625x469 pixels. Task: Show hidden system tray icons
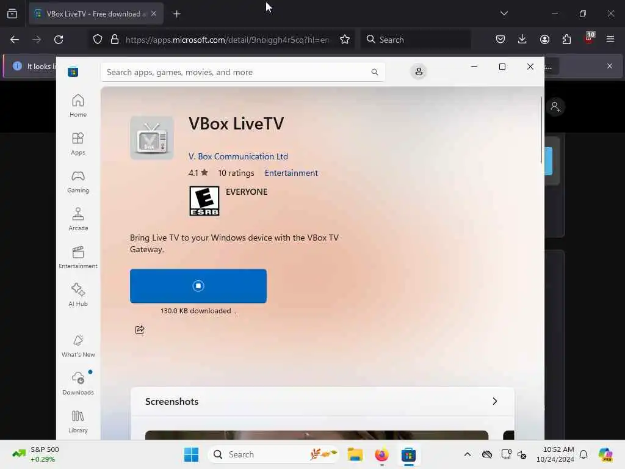click(467, 454)
